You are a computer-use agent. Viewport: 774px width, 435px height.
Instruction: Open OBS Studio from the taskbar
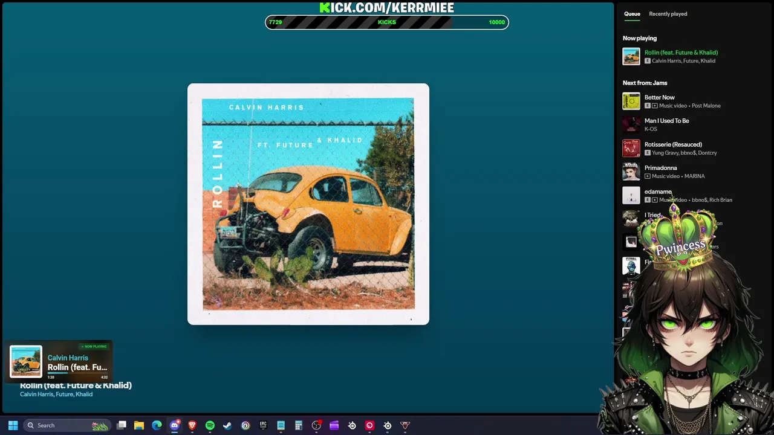[316, 425]
